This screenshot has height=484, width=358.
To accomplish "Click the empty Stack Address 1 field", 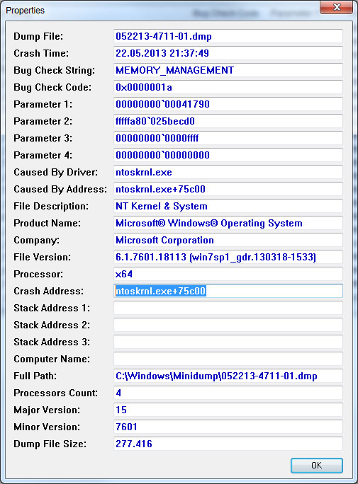I will 228,308.
